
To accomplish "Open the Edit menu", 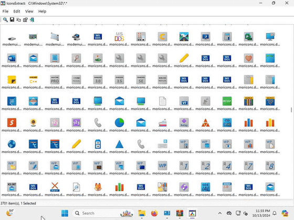I will click(x=17, y=12).
